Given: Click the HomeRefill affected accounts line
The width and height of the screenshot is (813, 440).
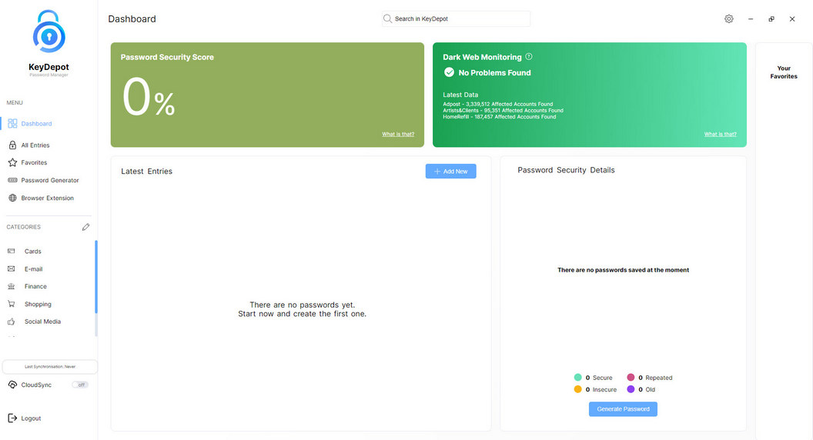Looking at the screenshot, I should [x=500, y=117].
